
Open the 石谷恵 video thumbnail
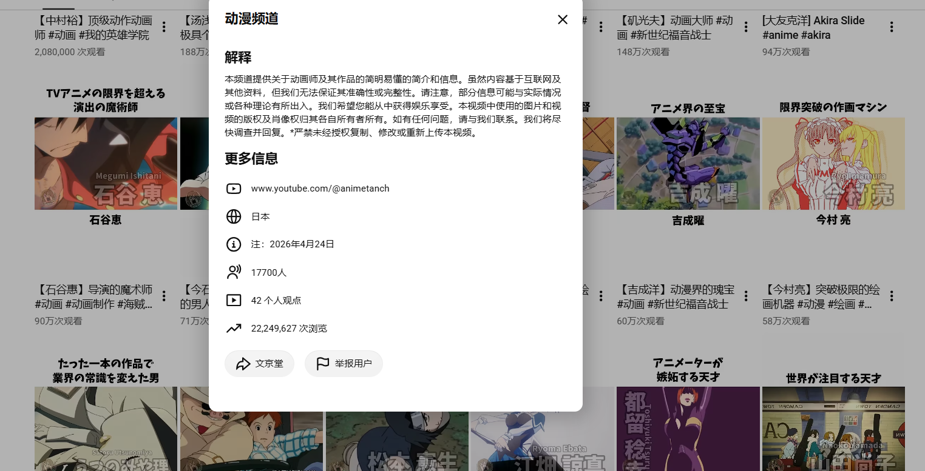coord(106,158)
